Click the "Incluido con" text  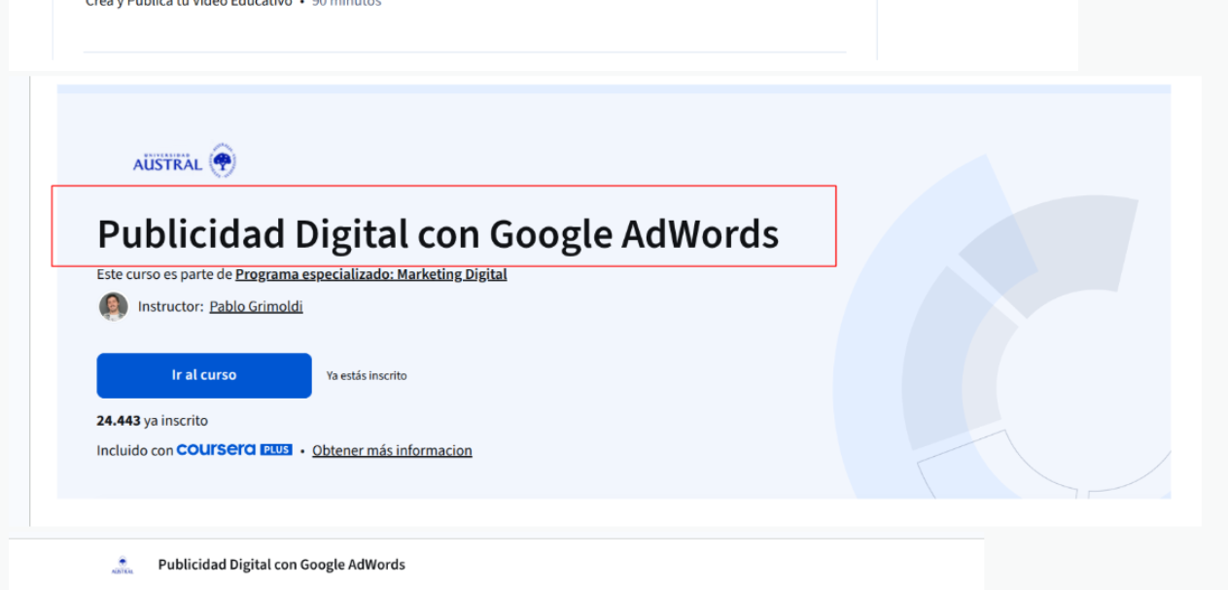pyautogui.click(x=134, y=450)
